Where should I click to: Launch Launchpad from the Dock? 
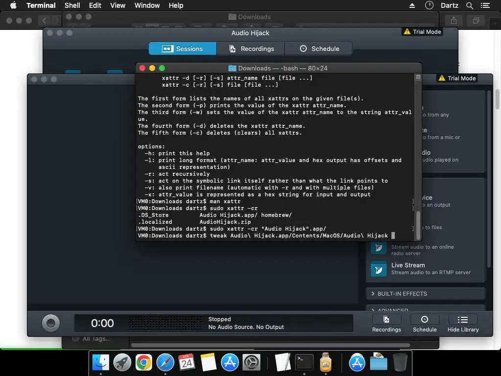click(122, 362)
